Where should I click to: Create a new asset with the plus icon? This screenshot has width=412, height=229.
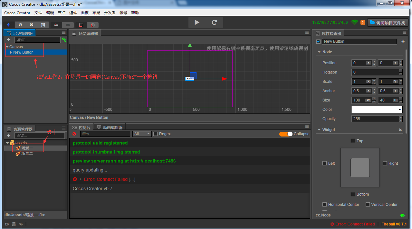click(x=9, y=135)
